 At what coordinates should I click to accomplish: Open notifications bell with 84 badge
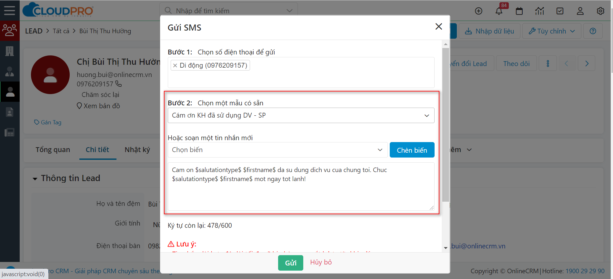pos(499,11)
